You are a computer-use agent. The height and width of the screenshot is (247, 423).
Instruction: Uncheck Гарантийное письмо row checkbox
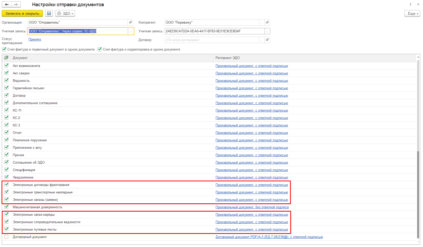(6, 88)
